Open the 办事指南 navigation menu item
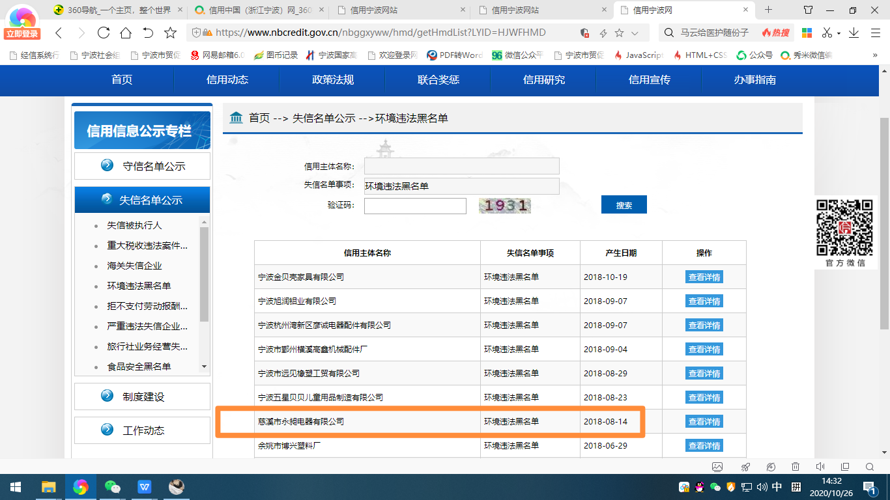This screenshot has width=890, height=500. point(754,80)
